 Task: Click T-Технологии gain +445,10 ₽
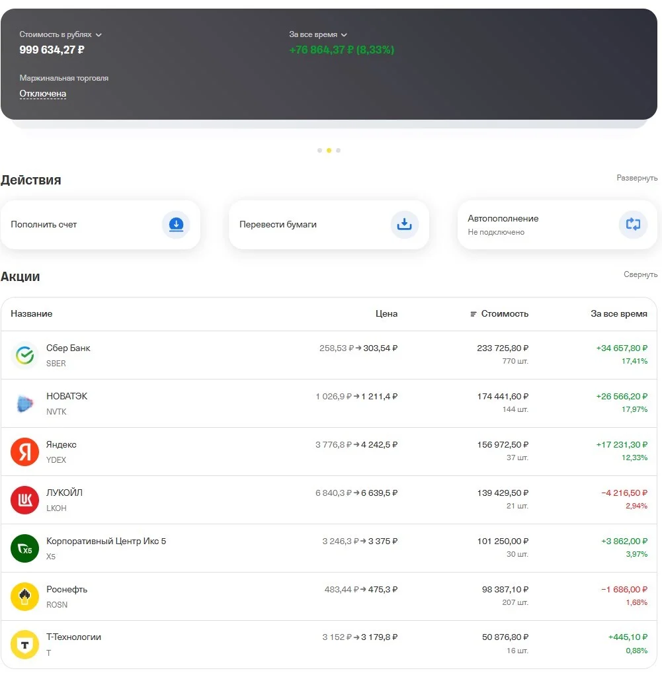pos(628,637)
